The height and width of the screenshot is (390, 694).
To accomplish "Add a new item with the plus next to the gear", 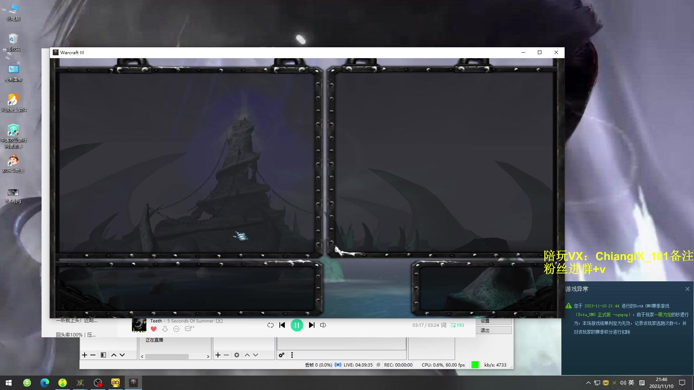I will click(x=218, y=355).
